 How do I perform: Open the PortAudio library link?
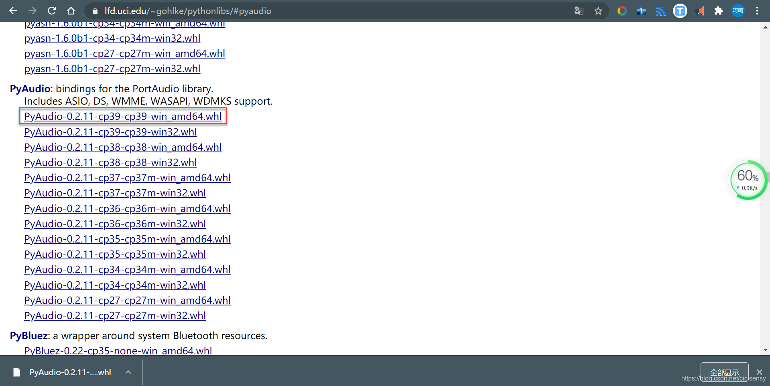tap(156, 89)
